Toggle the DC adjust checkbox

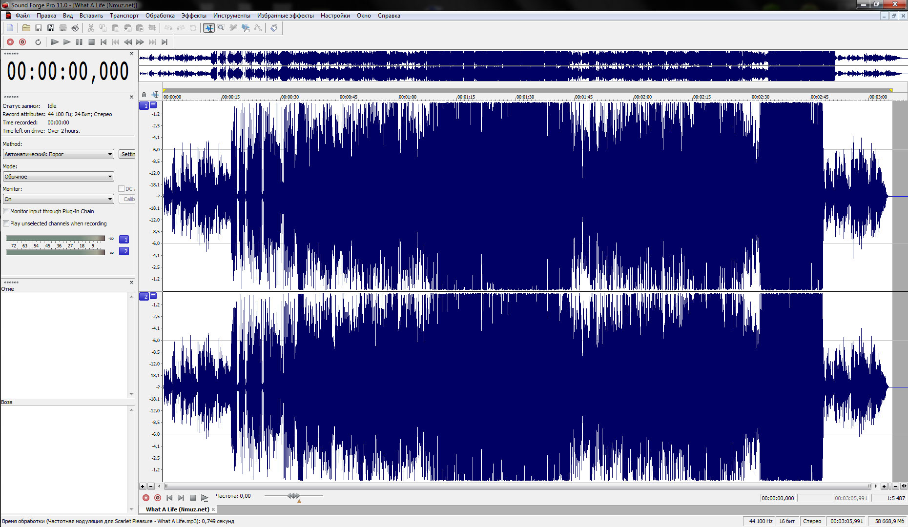[x=121, y=189]
